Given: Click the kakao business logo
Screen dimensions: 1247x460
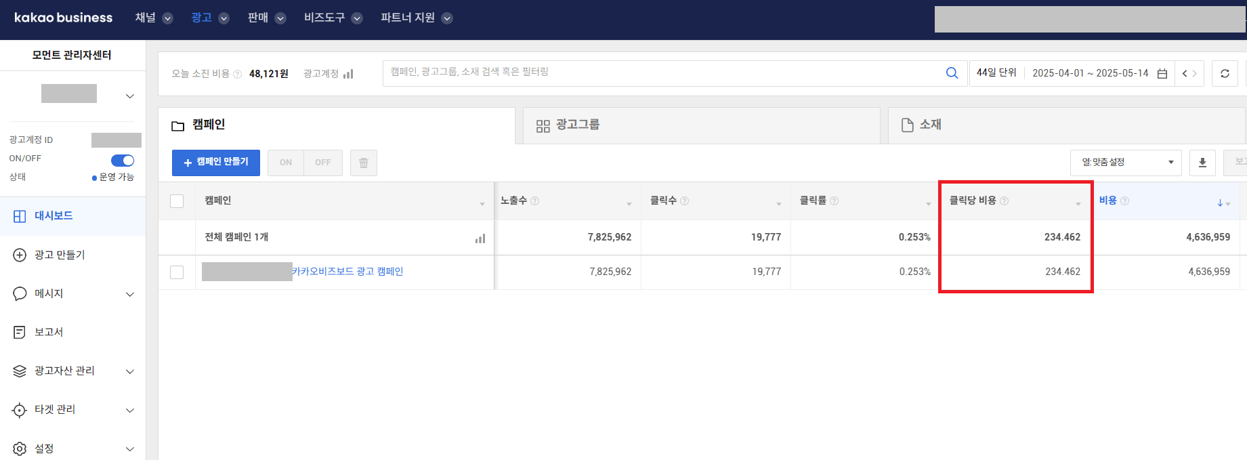Looking at the screenshot, I should click(x=63, y=18).
